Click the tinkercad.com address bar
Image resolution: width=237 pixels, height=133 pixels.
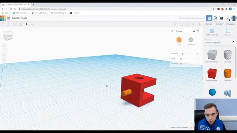tap(115, 9)
